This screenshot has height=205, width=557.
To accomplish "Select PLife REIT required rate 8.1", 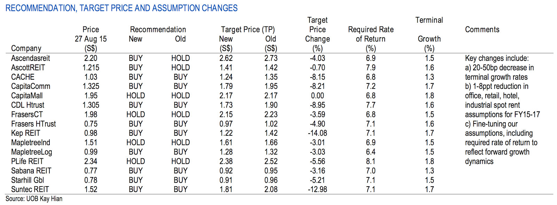I will 371,161.
